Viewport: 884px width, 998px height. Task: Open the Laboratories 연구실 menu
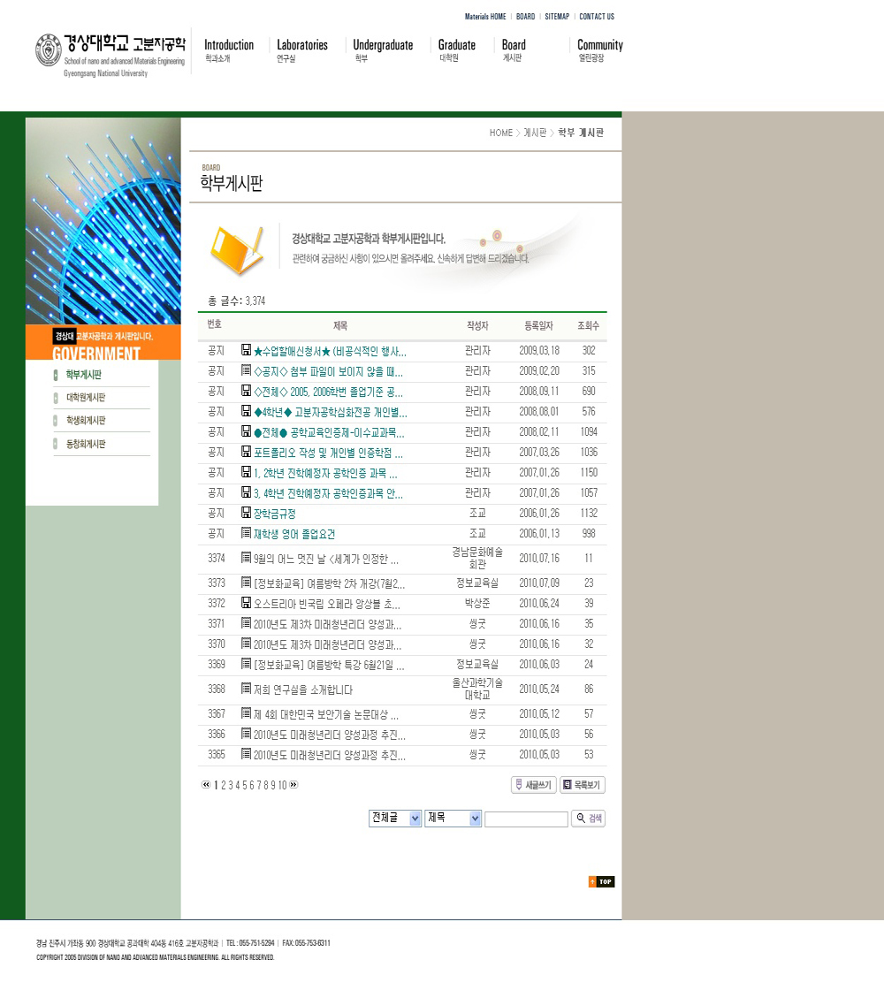[301, 50]
